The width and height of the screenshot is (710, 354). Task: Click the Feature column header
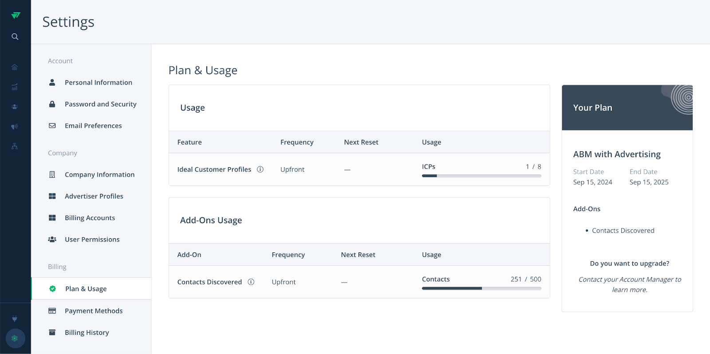click(x=189, y=142)
